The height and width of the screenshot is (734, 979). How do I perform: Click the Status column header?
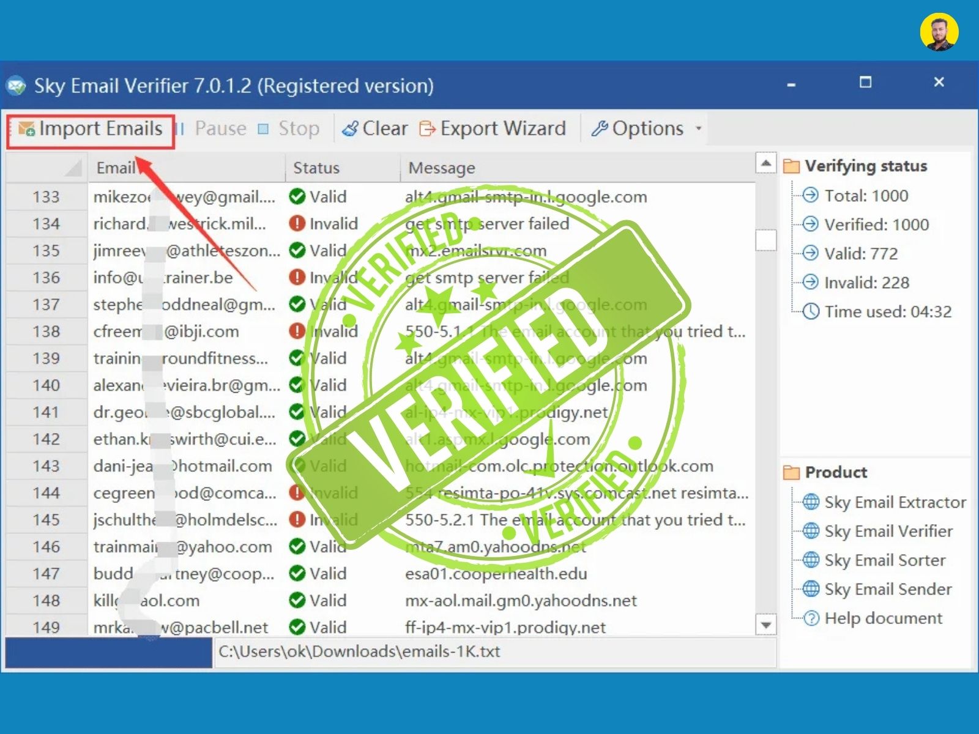[315, 167]
